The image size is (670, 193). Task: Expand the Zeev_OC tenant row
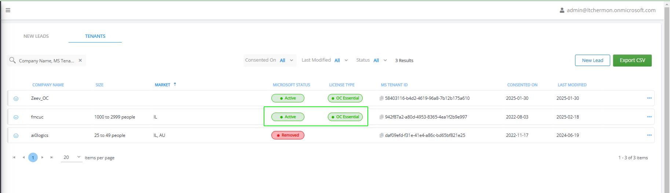(x=16, y=99)
